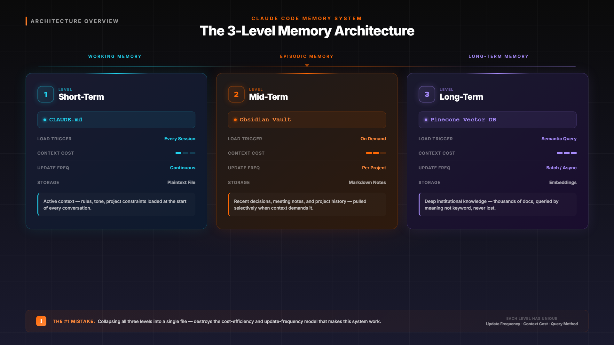Click the 'Continuous' update frequency value
Viewport: 614px width, 345px height.
point(183,168)
